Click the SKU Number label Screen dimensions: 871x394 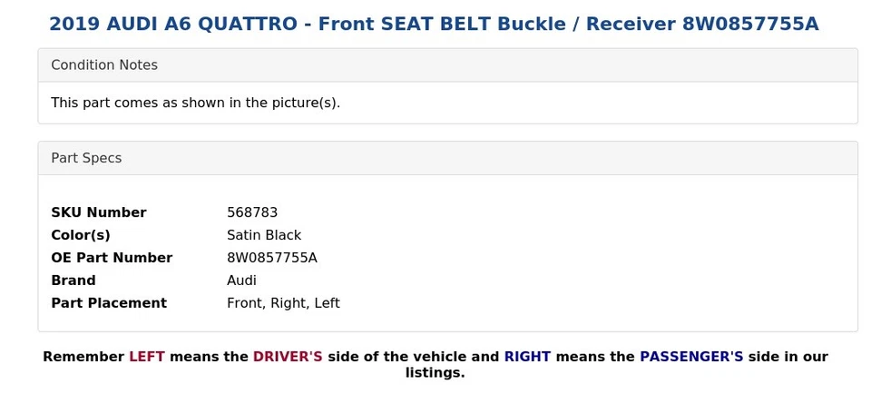point(98,212)
